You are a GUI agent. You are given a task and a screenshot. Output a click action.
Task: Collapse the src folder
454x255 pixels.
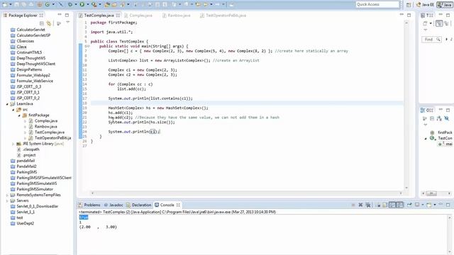click(13, 110)
